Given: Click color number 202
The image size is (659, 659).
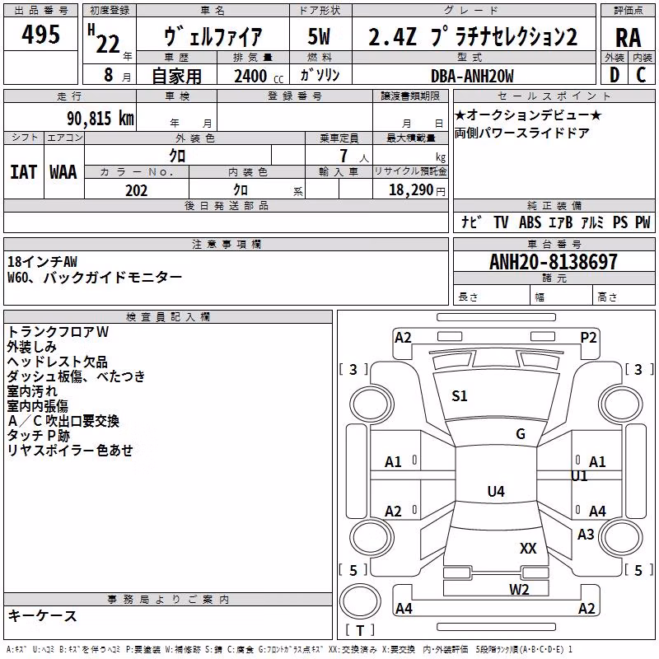Looking at the screenshot, I should tap(136, 190).
